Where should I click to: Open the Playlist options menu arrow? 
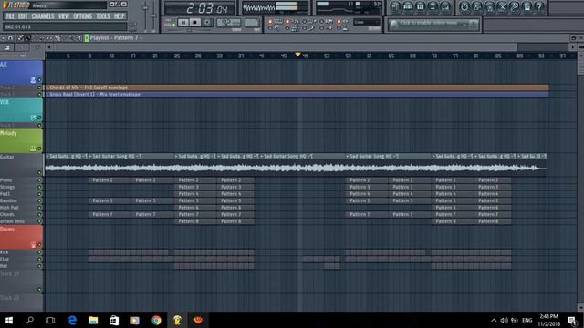[x=4, y=38]
